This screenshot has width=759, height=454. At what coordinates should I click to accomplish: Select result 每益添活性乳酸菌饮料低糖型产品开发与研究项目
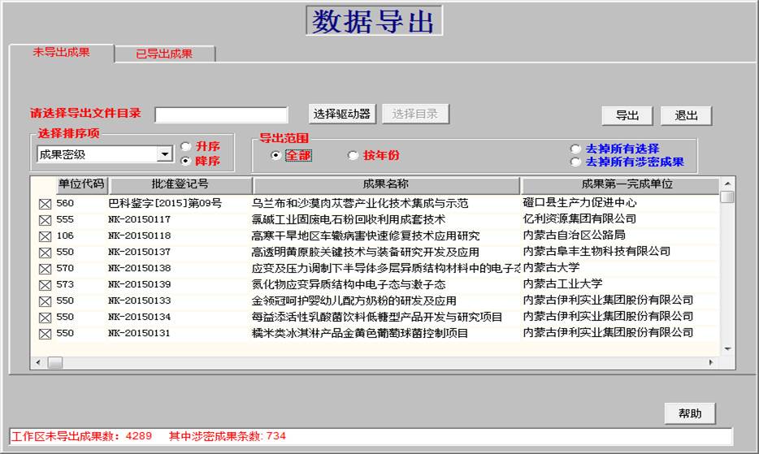pos(376,317)
